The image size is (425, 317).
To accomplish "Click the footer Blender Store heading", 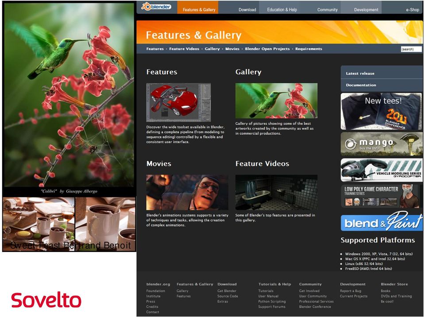I will [x=394, y=284].
